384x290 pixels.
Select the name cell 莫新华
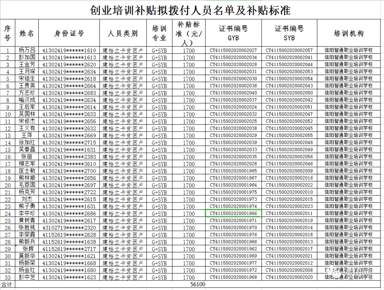point(27,256)
